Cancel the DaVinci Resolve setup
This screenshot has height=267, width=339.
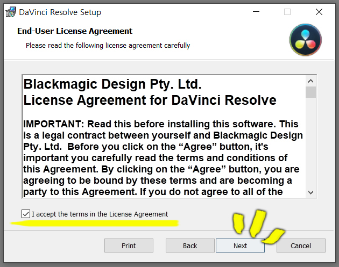point(301,246)
